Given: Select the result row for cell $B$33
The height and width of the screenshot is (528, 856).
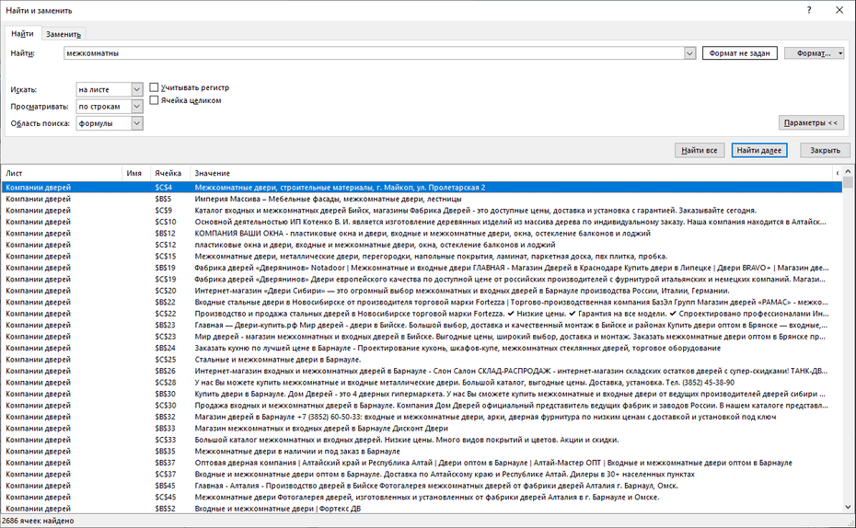Looking at the screenshot, I should (x=422, y=428).
